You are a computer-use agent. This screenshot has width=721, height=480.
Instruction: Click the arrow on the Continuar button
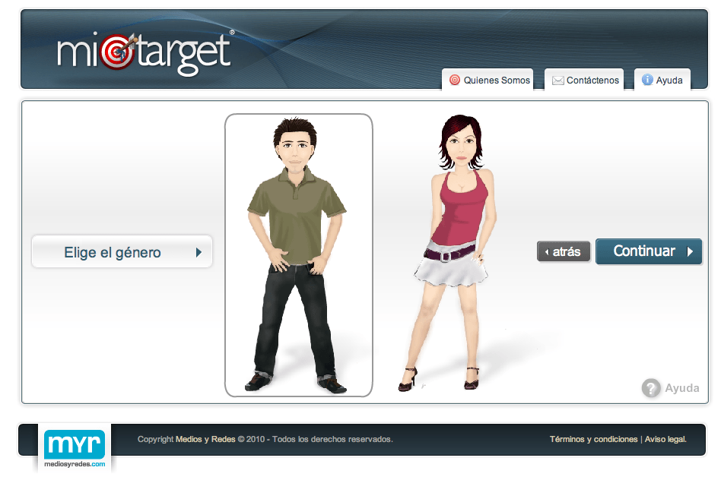click(x=690, y=251)
